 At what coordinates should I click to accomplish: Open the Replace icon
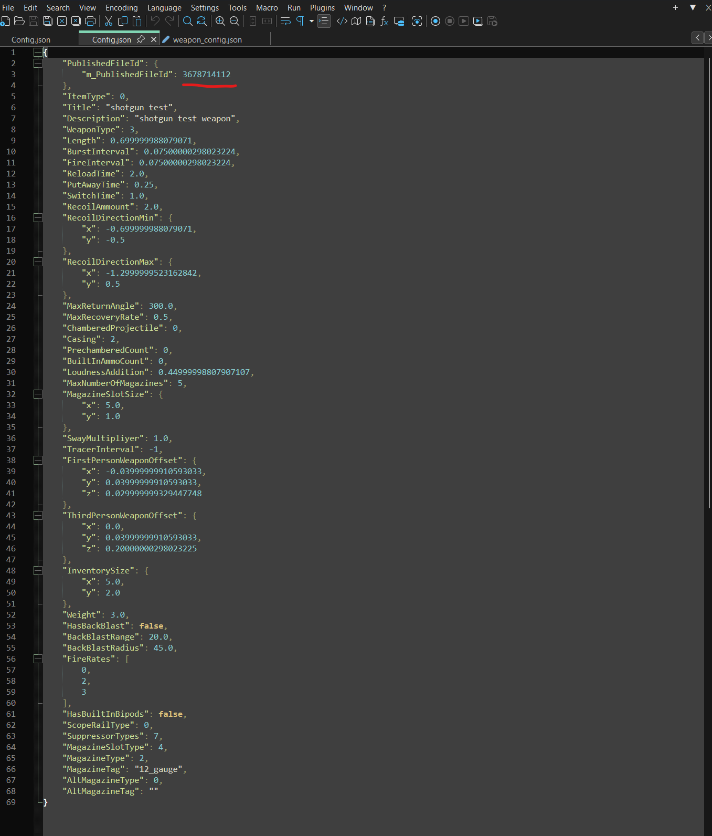point(202,21)
